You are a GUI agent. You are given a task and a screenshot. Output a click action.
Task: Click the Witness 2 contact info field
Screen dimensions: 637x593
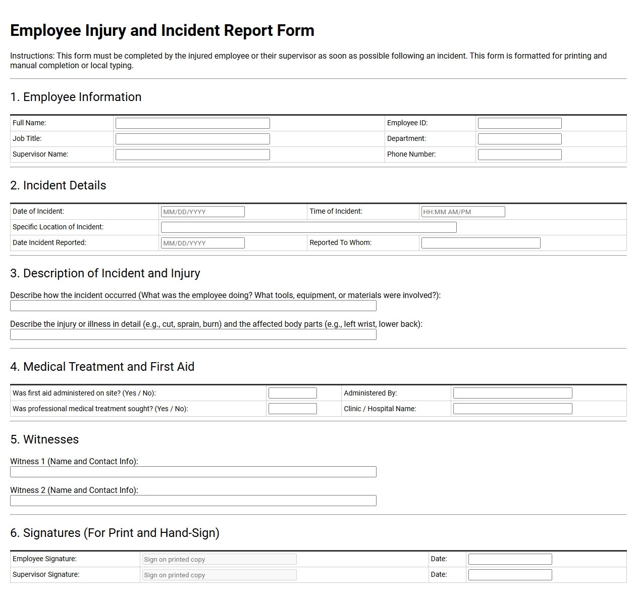point(193,501)
